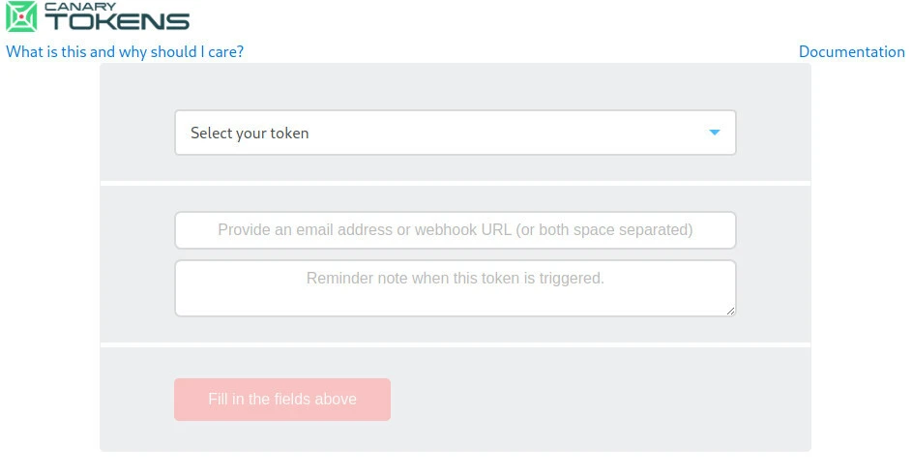Open "What is this and why should I care?"
This screenshot has height=476, width=912.
(125, 52)
